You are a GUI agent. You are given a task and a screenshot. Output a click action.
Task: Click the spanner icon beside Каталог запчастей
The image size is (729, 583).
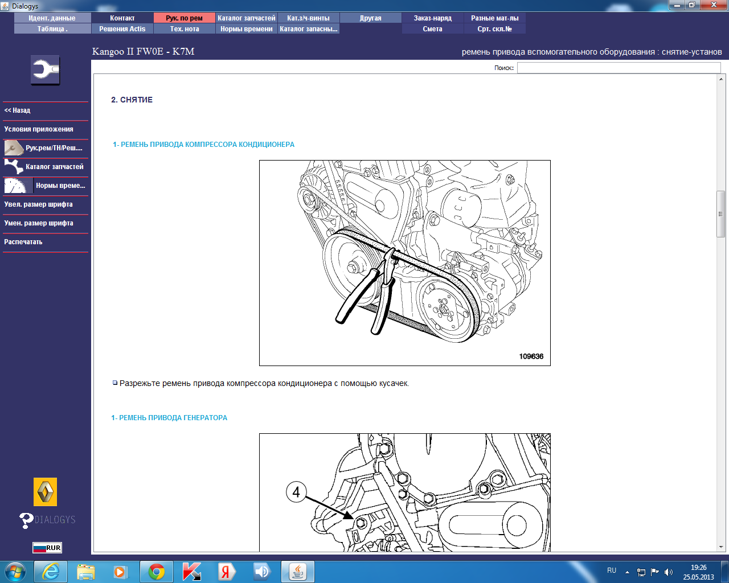point(13,167)
